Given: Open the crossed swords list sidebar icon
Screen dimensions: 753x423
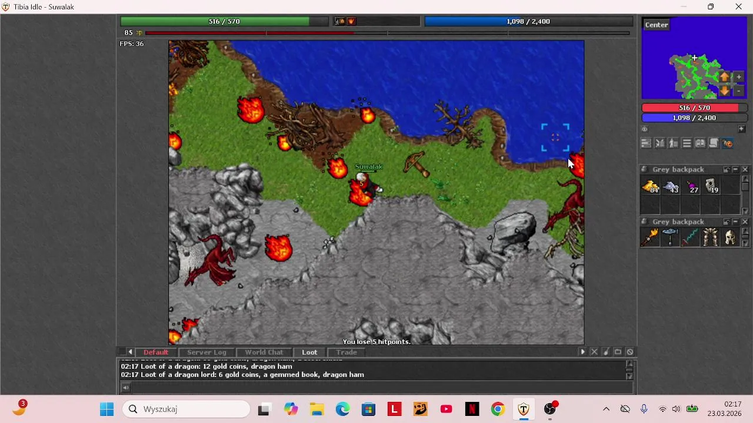Looking at the screenshot, I should tap(660, 143).
